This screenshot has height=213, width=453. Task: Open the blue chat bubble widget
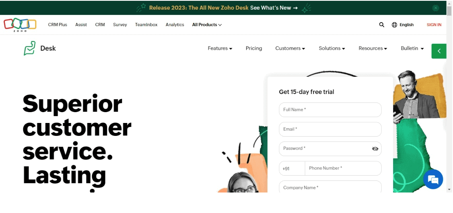pos(433,179)
